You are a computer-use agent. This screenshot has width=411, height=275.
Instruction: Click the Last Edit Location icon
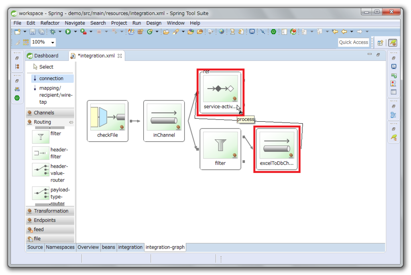335,32
